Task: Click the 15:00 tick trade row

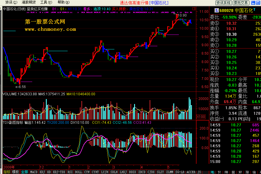Action: (235, 162)
